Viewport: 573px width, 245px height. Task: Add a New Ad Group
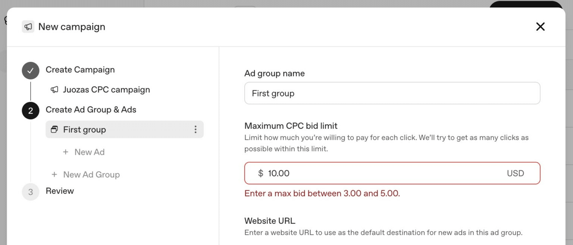(91, 174)
